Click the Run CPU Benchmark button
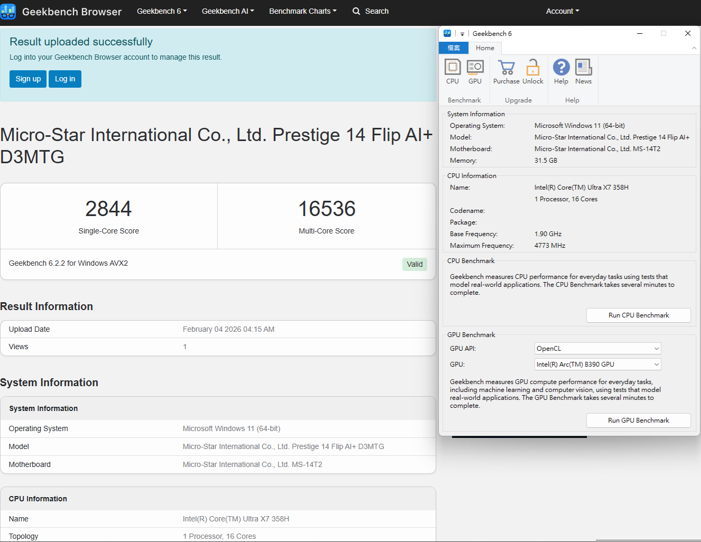Viewport: 701px width, 542px height. tap(638, 315)
